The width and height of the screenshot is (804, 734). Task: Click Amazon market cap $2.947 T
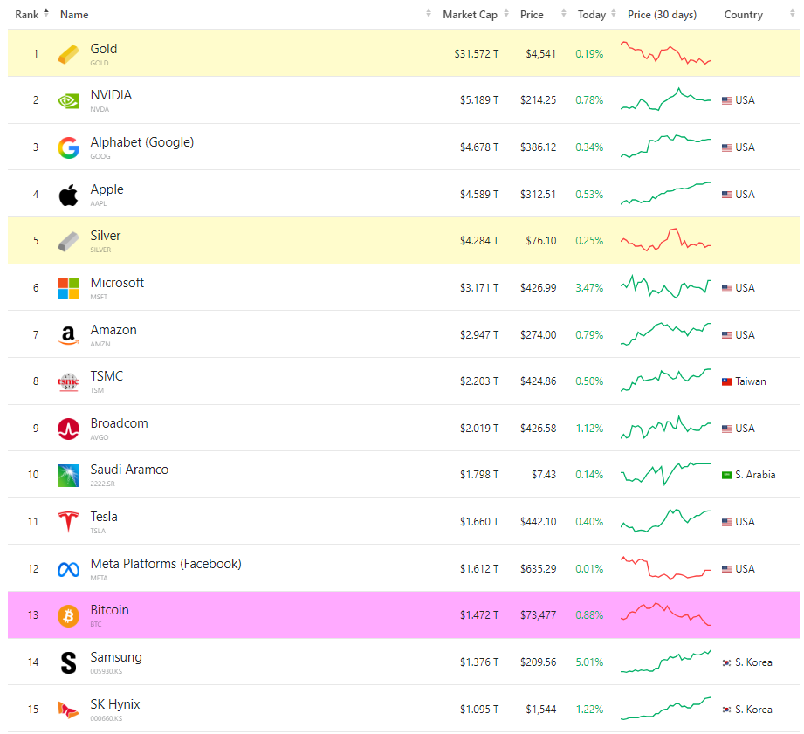pyautogui.click(x=479, y=335)
